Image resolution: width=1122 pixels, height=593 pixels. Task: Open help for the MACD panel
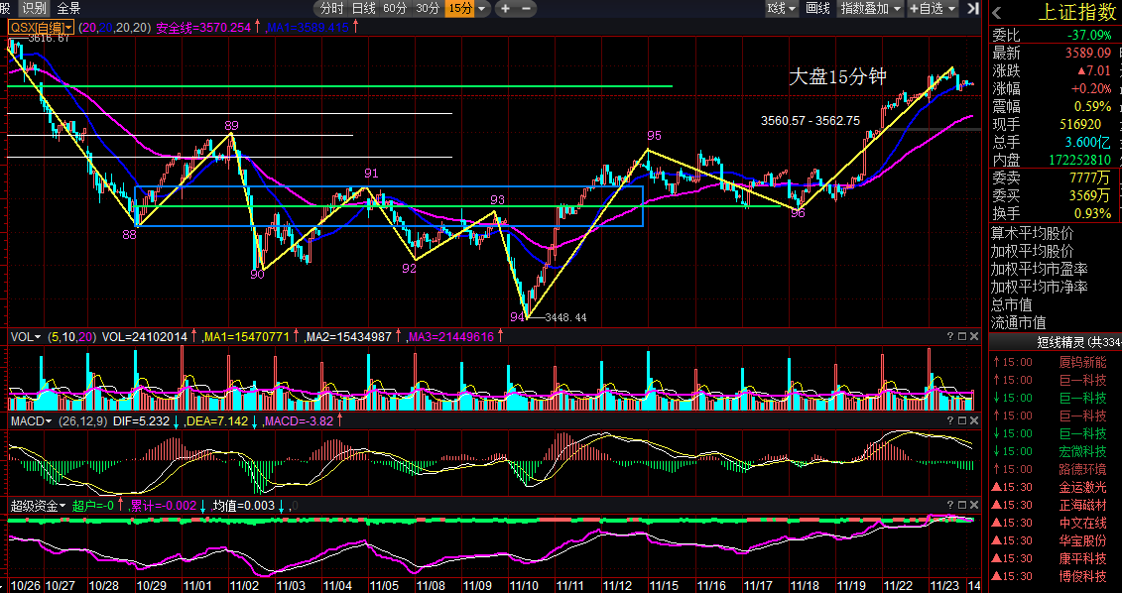950,421
